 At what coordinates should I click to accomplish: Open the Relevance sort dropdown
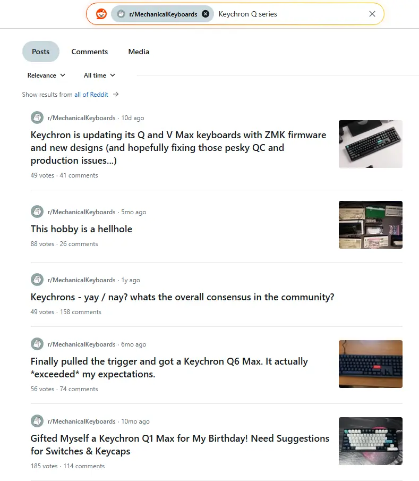(x=46, y=75)
